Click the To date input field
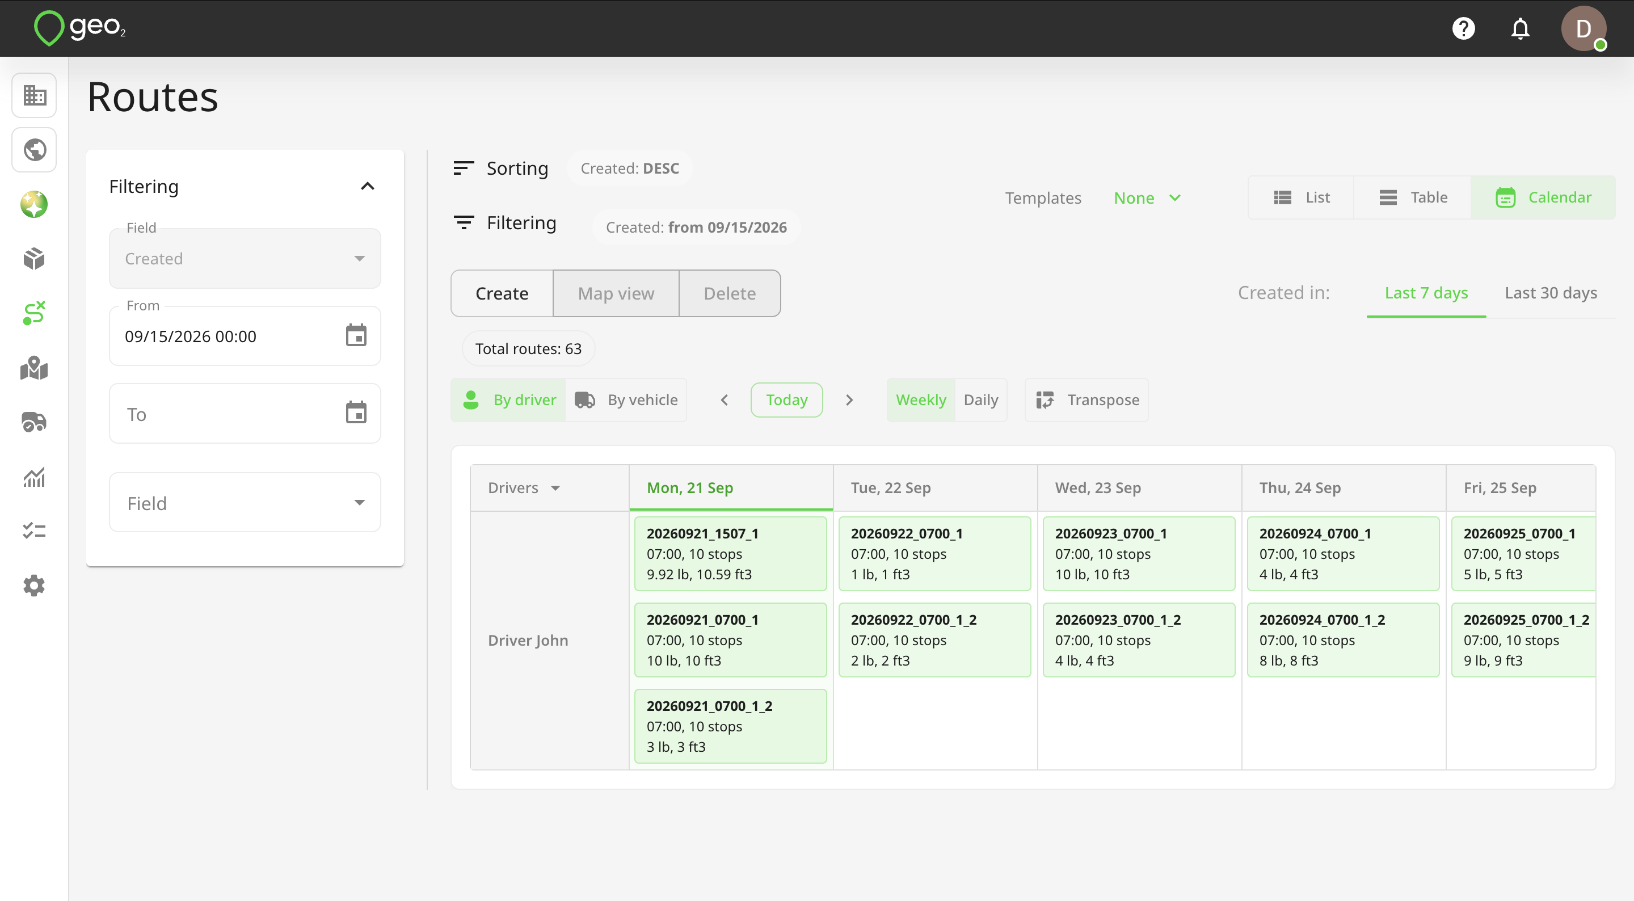This screenshot has width=1634, height=901. pos(245,413)
